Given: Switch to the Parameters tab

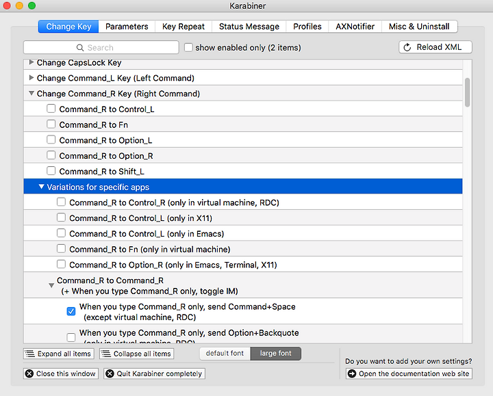Looking at the screenshot, I should click(127, 27).
